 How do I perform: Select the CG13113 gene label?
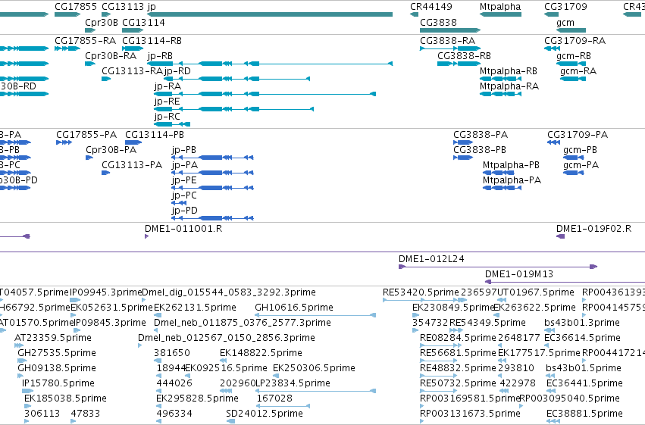point(123,7)
